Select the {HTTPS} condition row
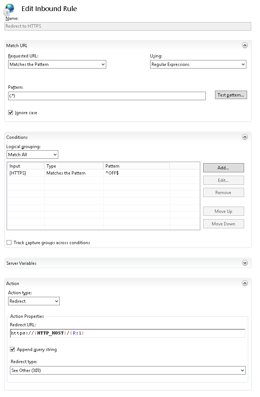Screen dimensions: 260x397 pyautogui.click(x=74, y=173)
